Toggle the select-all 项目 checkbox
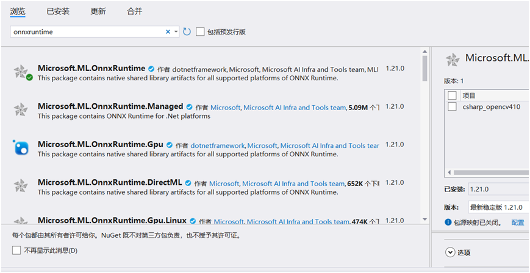The width and height of the screenshot is (530, 273). click(452, 95)
